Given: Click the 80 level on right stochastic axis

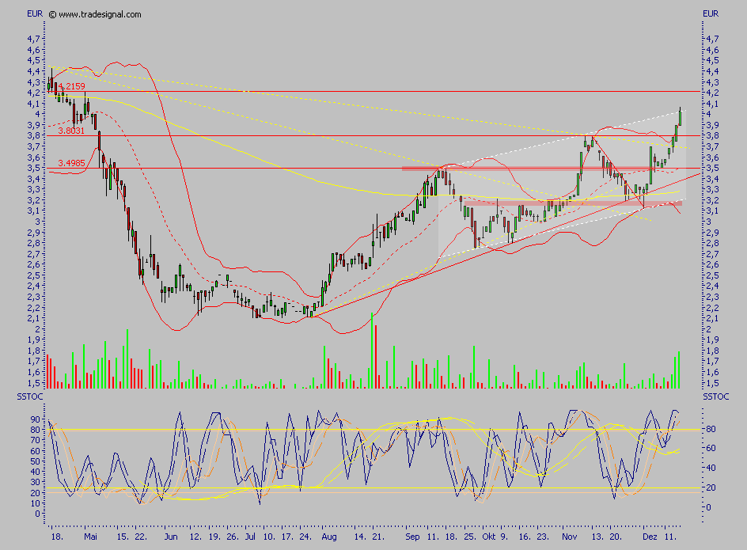Looking at the screenshot, I should pos(711,430).
